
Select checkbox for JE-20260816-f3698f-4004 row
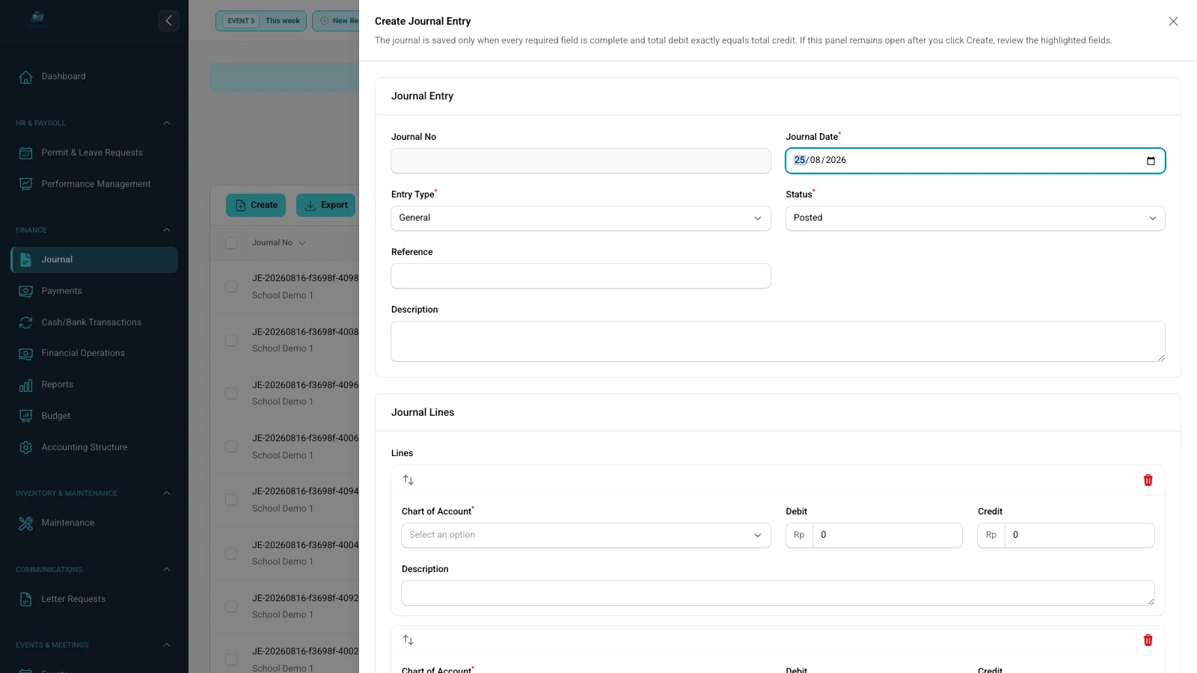pos(231,553)
